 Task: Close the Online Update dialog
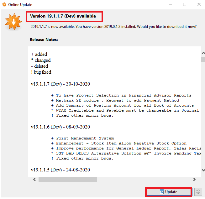(199, 4)
